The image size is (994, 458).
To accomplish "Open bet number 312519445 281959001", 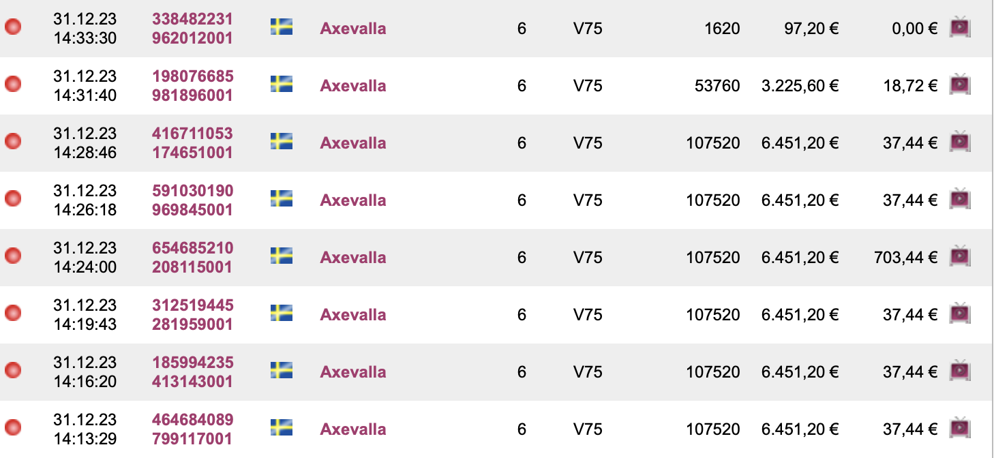I will (192, 315).
